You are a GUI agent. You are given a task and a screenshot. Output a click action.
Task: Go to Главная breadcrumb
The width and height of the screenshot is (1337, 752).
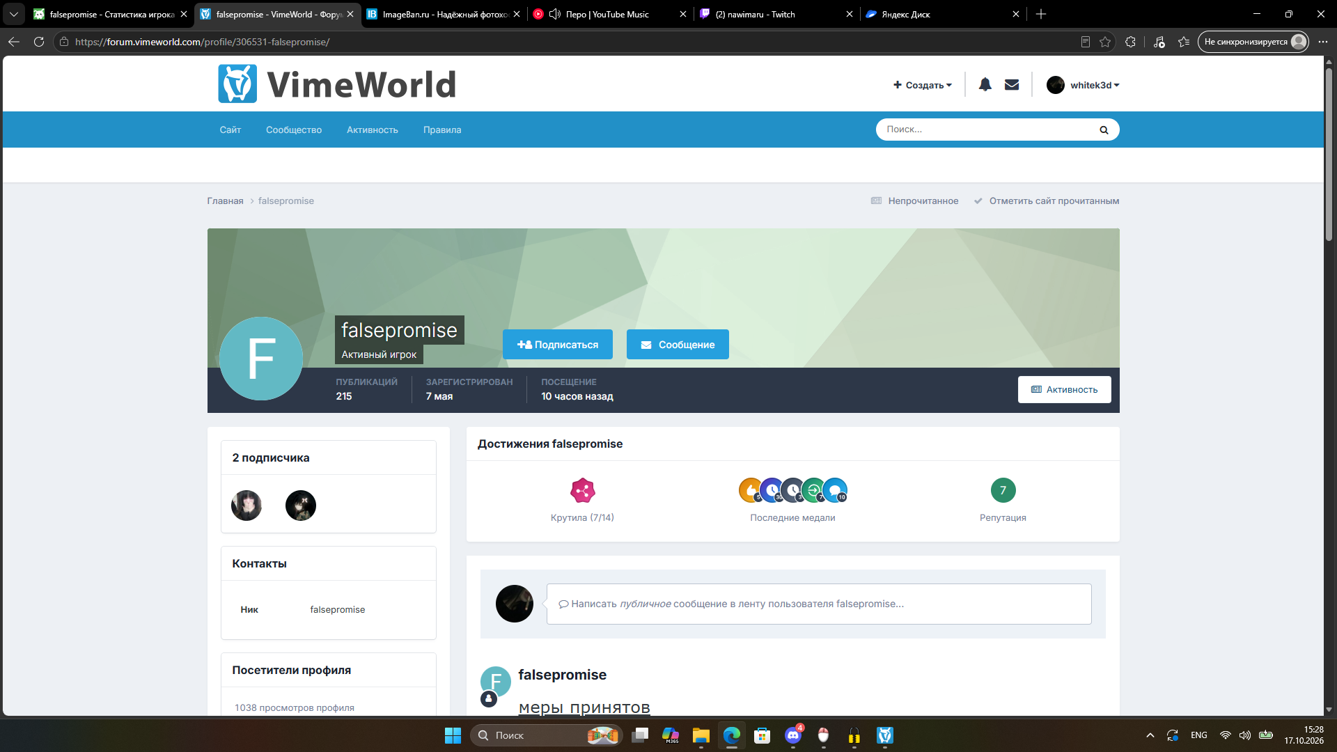pyautogui.click(x=225, y=201)
